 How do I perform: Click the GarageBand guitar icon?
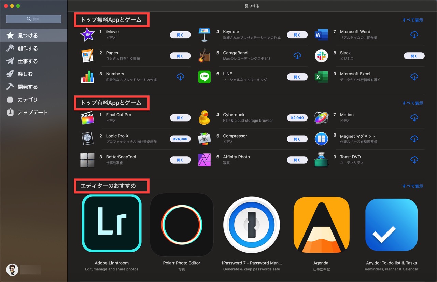[204, 56]
